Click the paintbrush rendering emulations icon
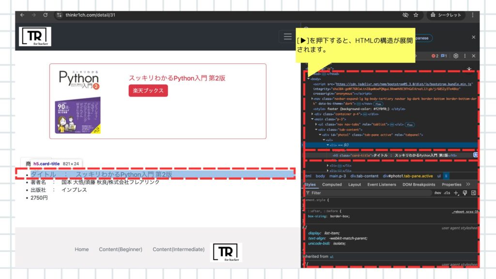 click(465, 193)
